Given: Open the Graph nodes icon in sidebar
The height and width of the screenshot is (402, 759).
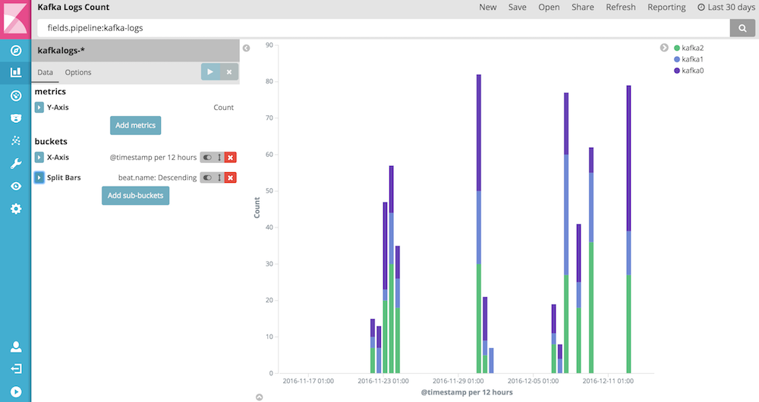Looking at the screenshot, I should tap(16, 140).
